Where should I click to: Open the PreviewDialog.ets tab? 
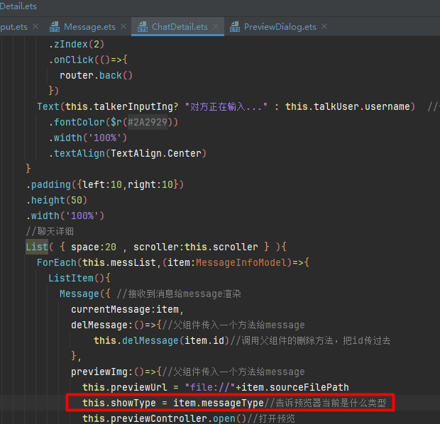[x=280, y=27]
